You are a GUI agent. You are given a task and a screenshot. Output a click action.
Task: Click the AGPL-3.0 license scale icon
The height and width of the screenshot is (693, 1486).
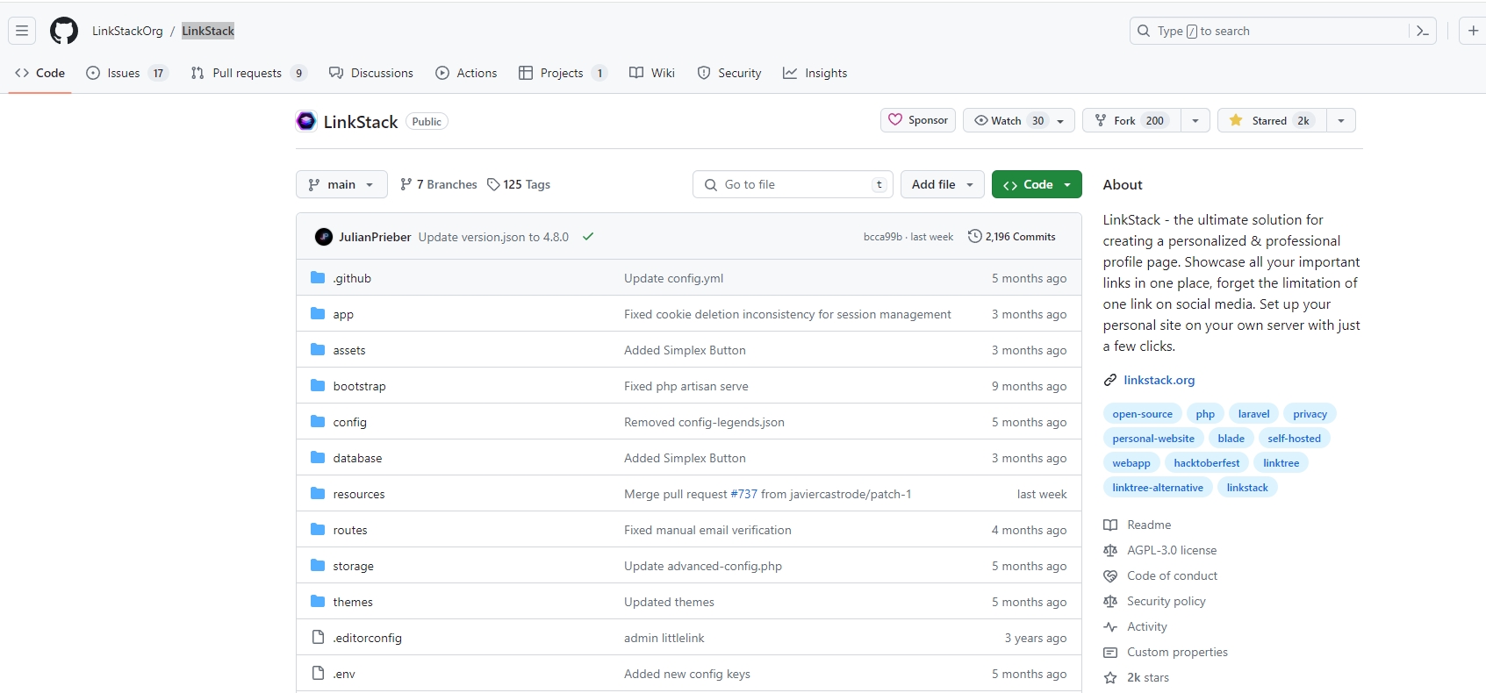[1110, 550]
